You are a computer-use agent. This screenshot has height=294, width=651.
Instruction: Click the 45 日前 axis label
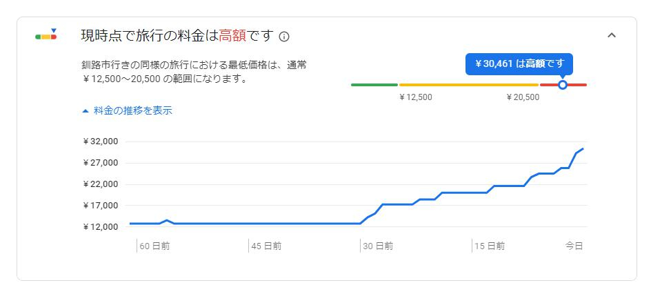click(x=266, y=246)
